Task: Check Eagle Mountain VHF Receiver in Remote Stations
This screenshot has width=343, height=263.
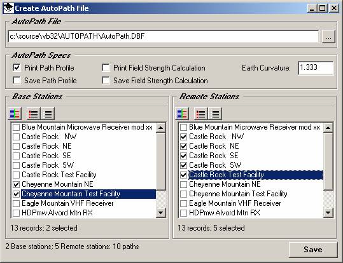Action: point(183,203)
